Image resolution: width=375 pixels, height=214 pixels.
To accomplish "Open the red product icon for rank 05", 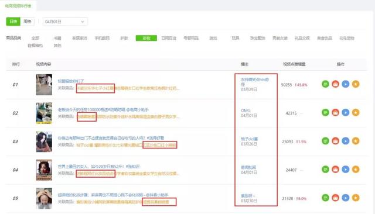I will click(335, 198).
